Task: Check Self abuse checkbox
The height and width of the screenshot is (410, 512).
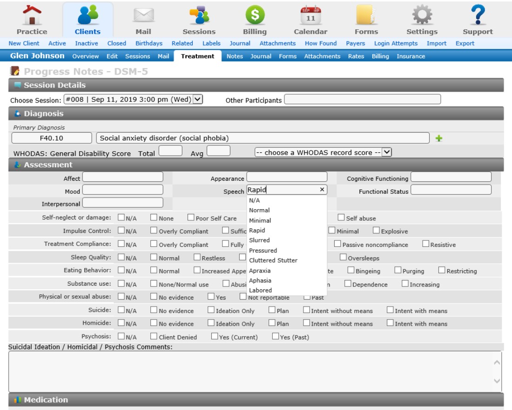Action: tap(341, 217)
